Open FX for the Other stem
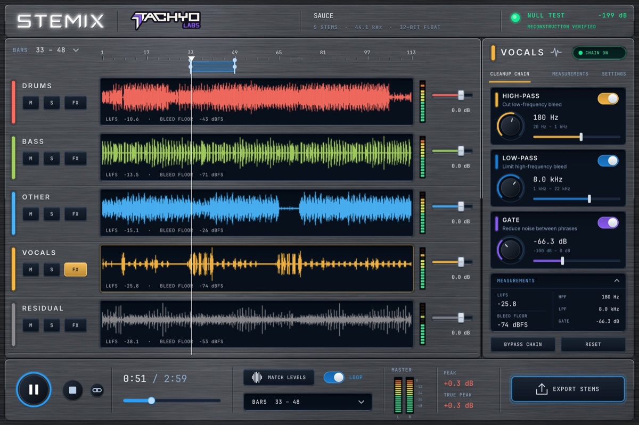 (x=76, y=214)
